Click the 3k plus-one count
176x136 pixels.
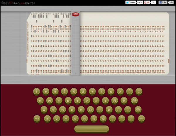point(153,2)
